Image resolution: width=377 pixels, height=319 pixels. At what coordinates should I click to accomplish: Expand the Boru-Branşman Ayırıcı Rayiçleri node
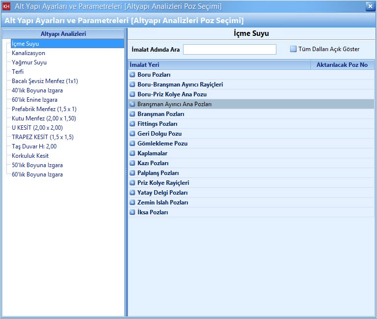click(x=132, y=85)
